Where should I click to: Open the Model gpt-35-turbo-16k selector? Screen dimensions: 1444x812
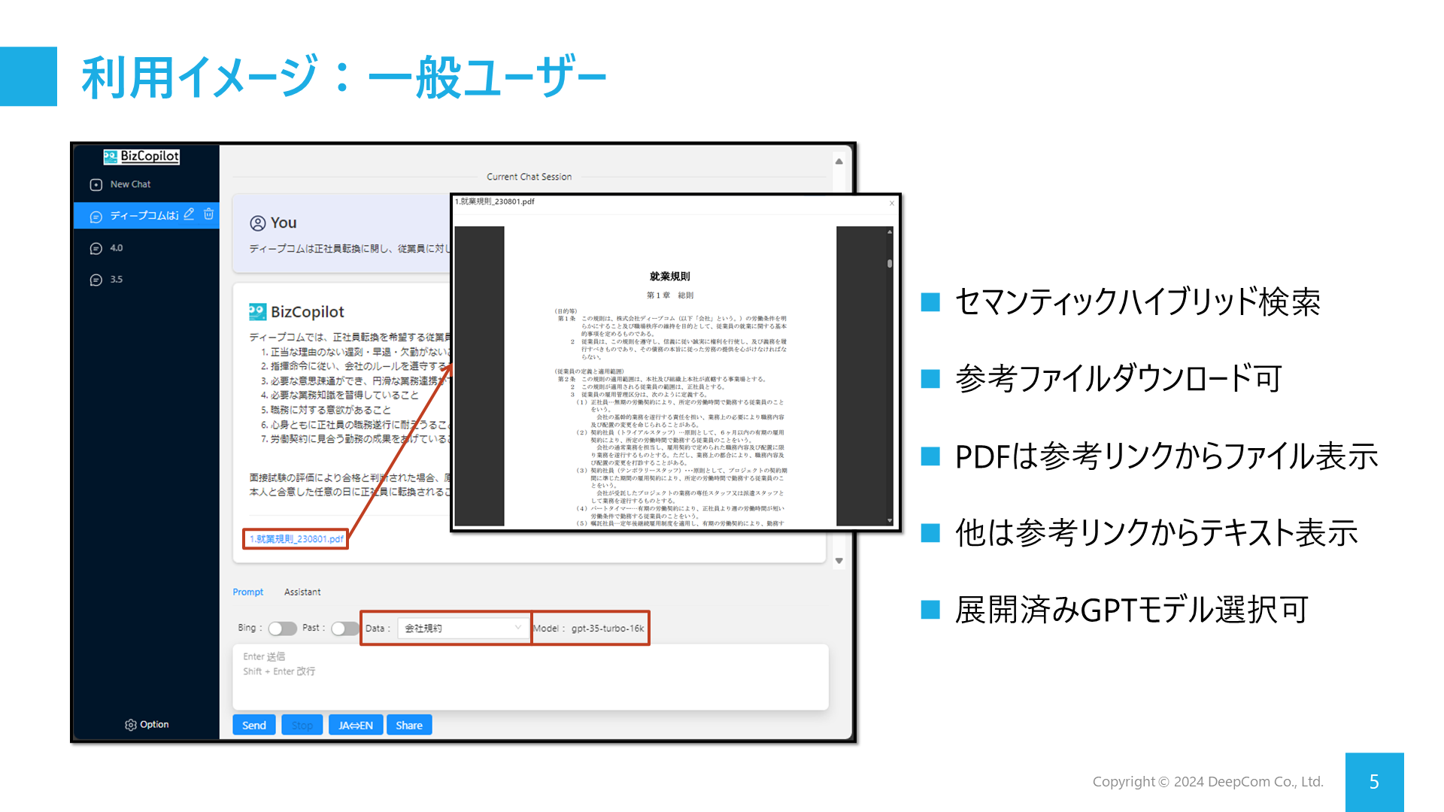[606, 629]
